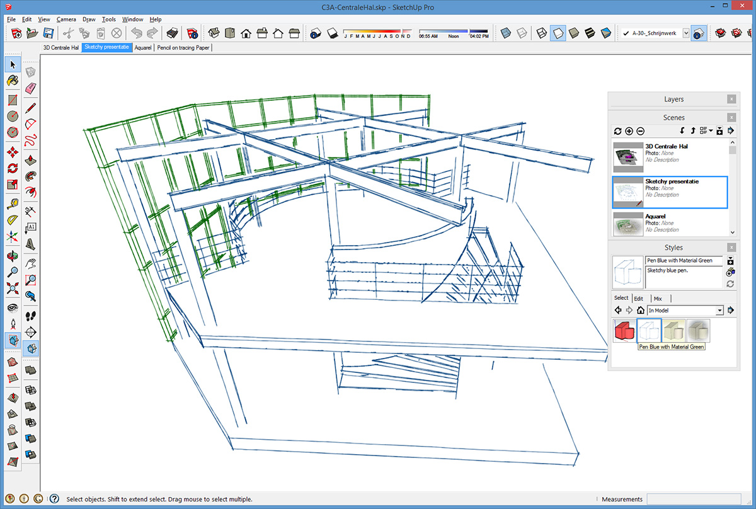Remove scene with minus button
756x509 pixels.
click(640, 131)
